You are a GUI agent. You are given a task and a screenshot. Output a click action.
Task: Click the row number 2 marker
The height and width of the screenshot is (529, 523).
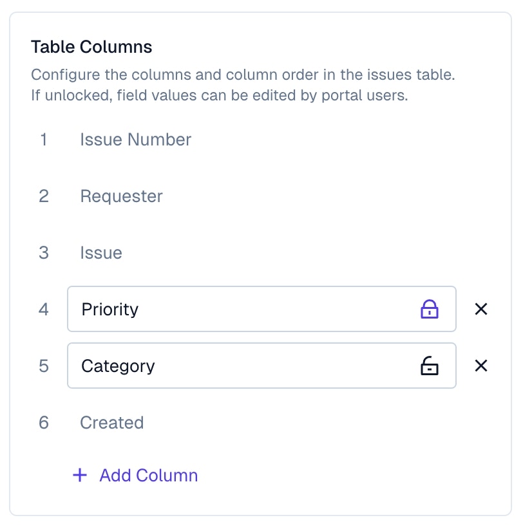coord(44,196)
